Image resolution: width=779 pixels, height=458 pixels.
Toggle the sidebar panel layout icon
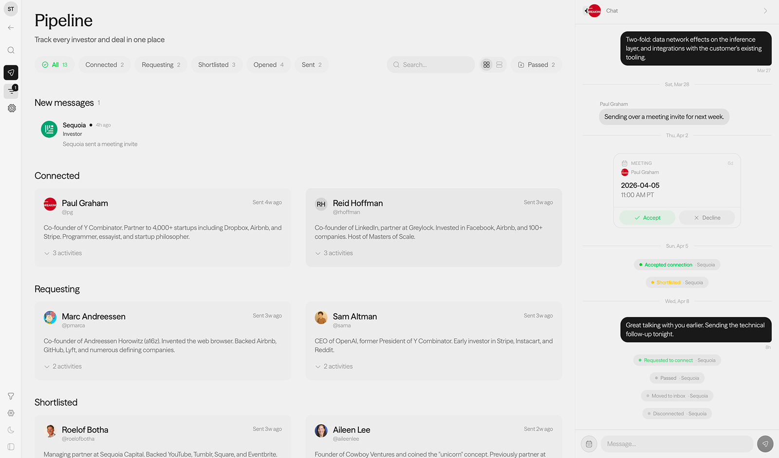tap(11, 447)
